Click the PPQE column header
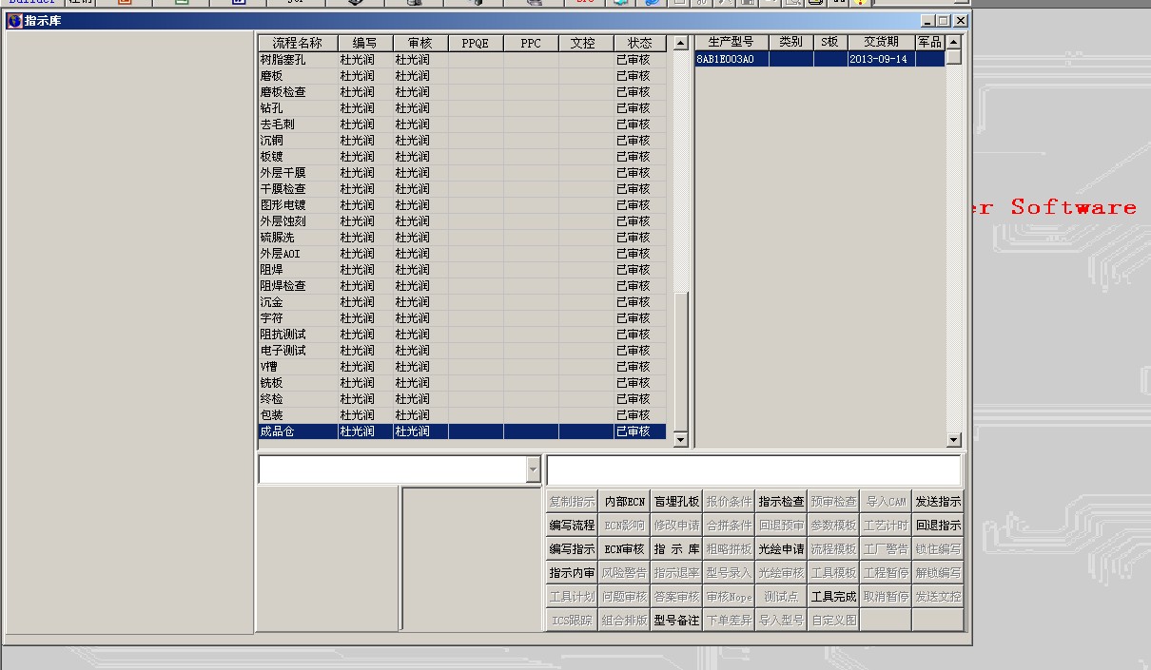Image resolution: width=1151 pixels, height=670 pixels. pyautogui.click(x=476, y=43)
